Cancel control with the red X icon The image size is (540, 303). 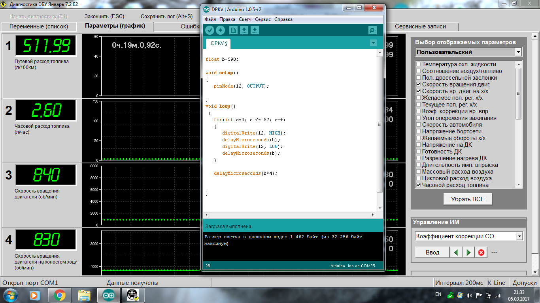(481, 252)
